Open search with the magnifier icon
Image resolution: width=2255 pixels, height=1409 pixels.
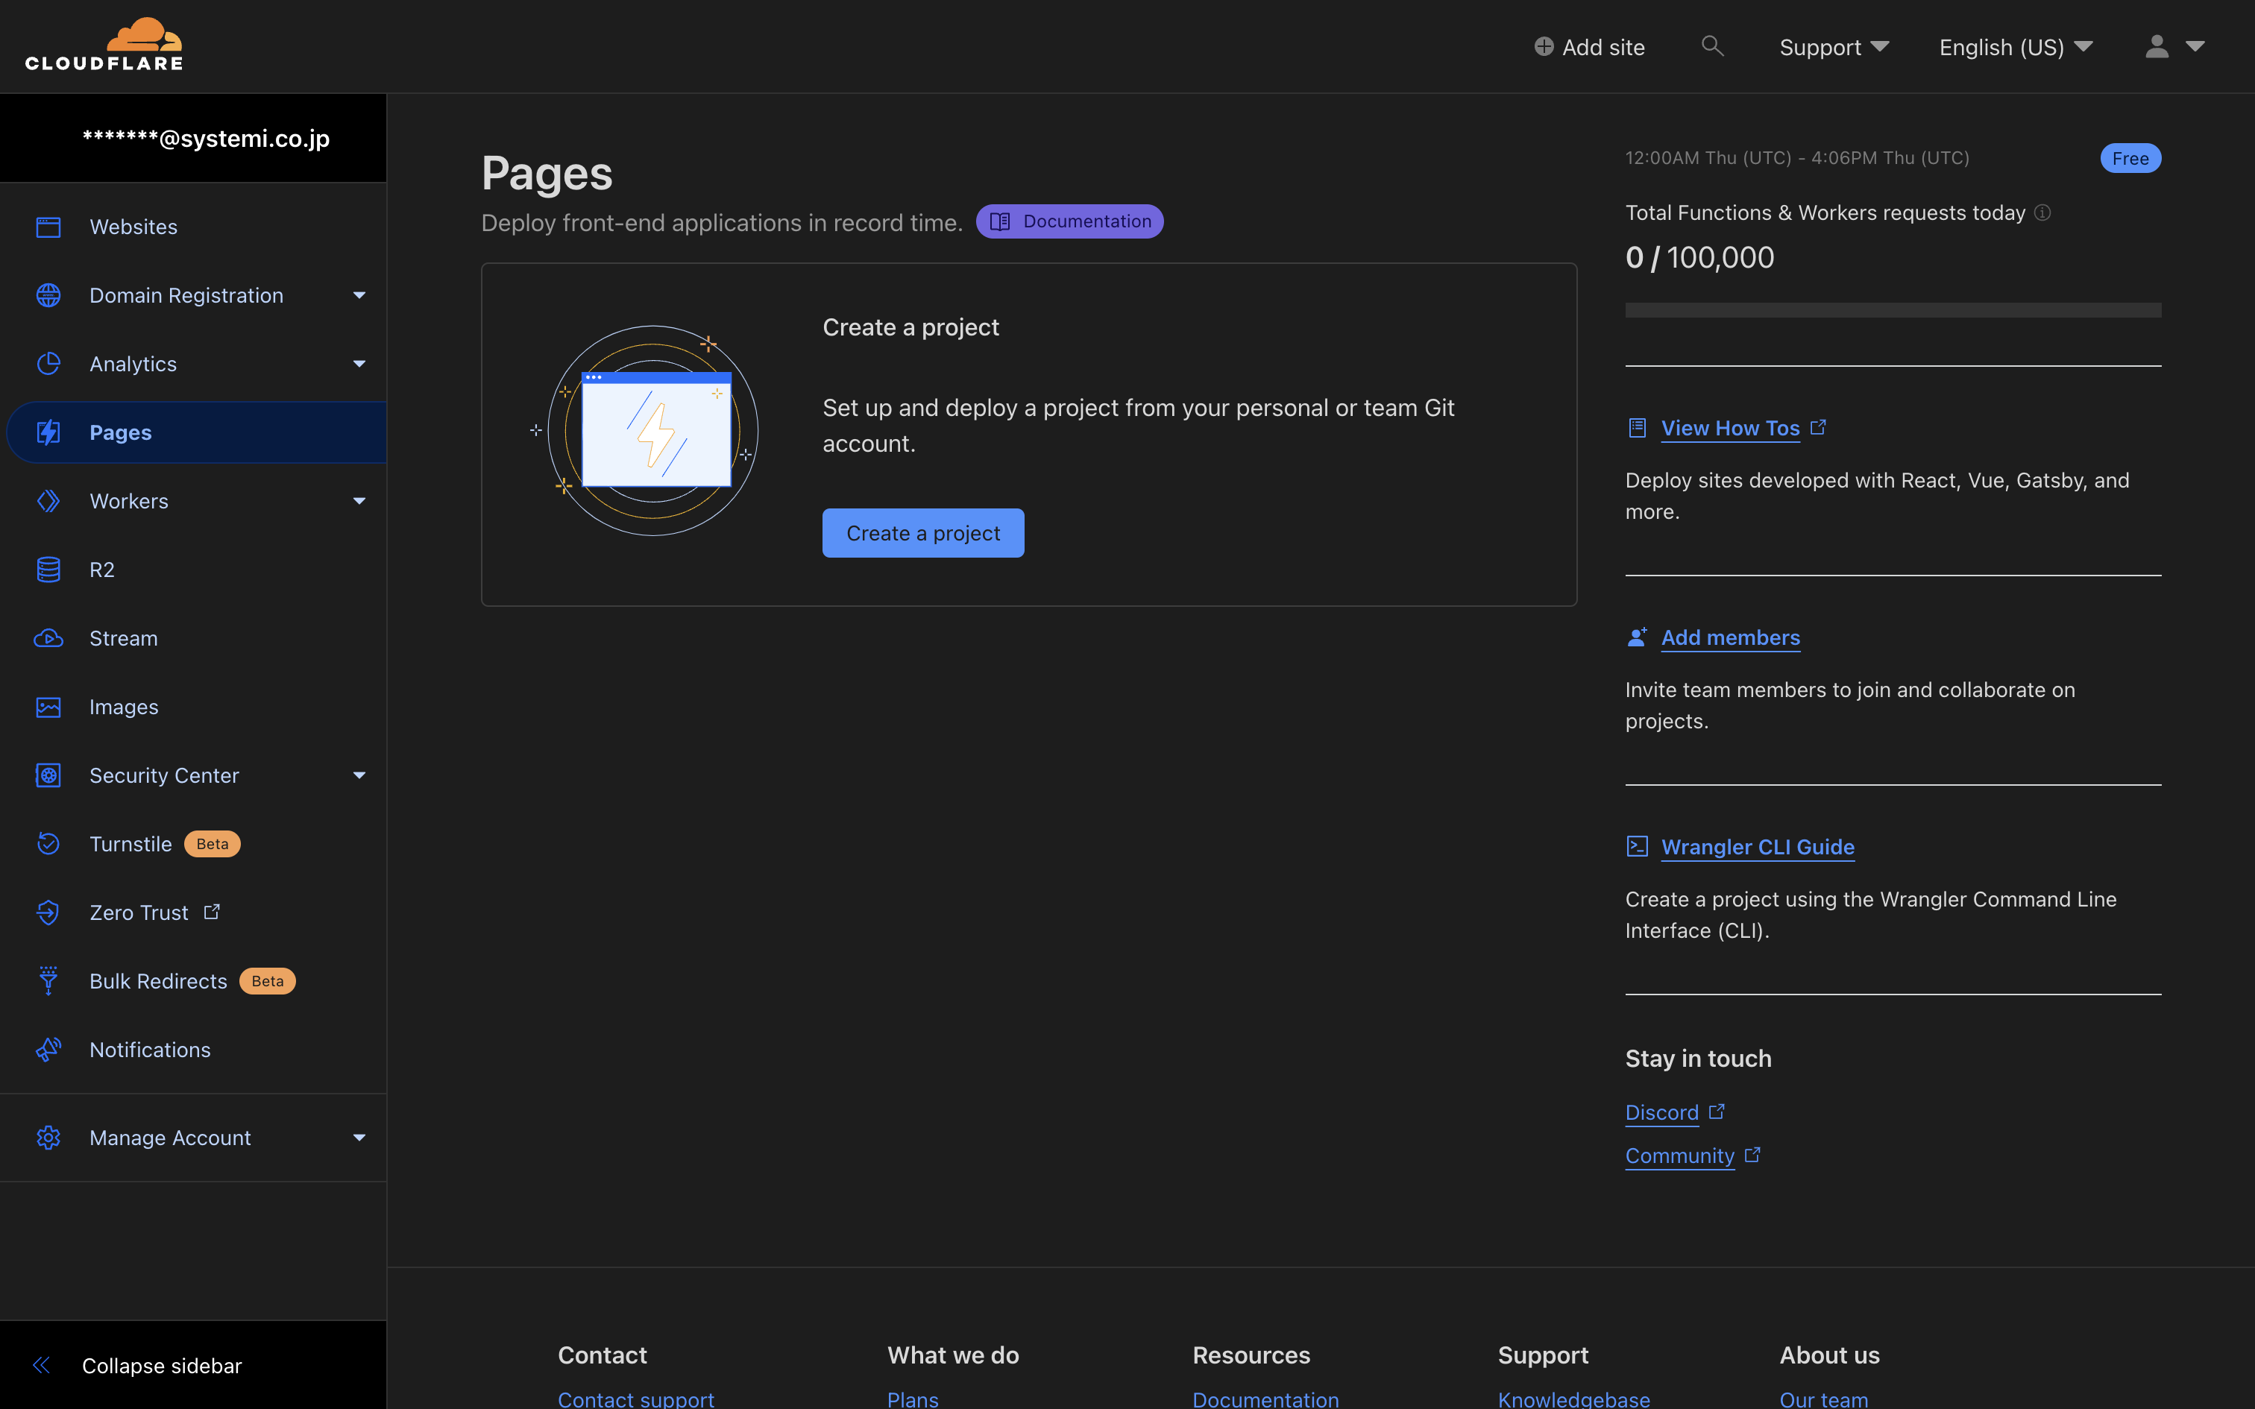[x=1711, y=45]
